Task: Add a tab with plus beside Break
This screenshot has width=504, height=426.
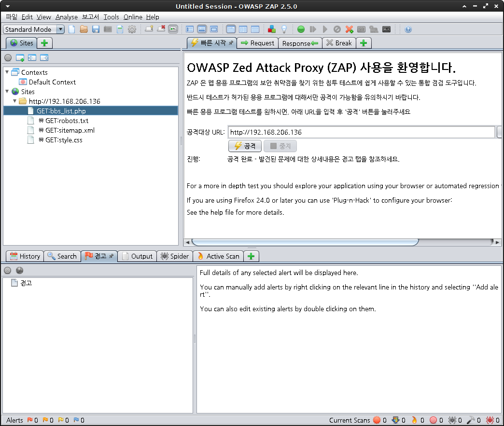Action: click(x=364, y=43)
